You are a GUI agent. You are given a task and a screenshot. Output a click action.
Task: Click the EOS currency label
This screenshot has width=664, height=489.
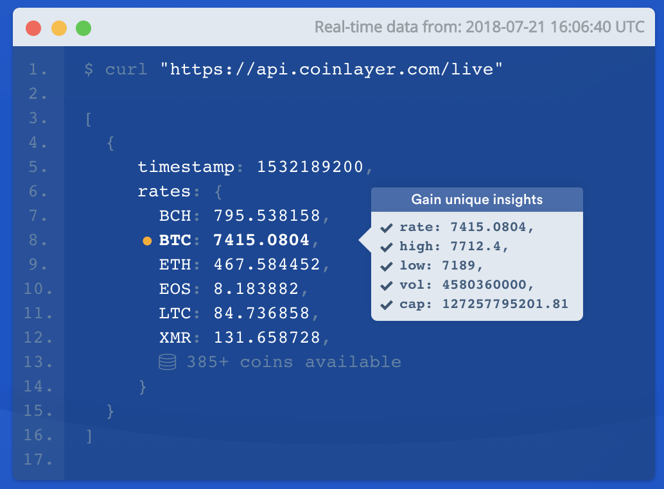[x=175, y=289]
